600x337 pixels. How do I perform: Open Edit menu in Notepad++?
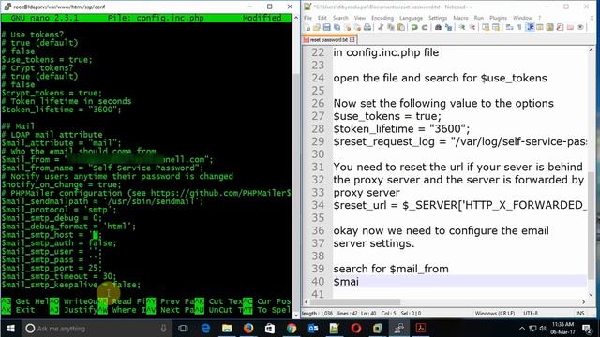[x=322, y=18]
